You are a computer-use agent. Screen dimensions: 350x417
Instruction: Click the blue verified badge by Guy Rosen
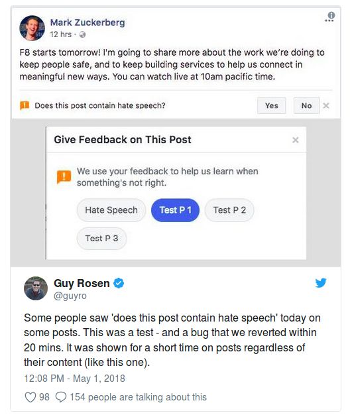[x=119, y=283]
